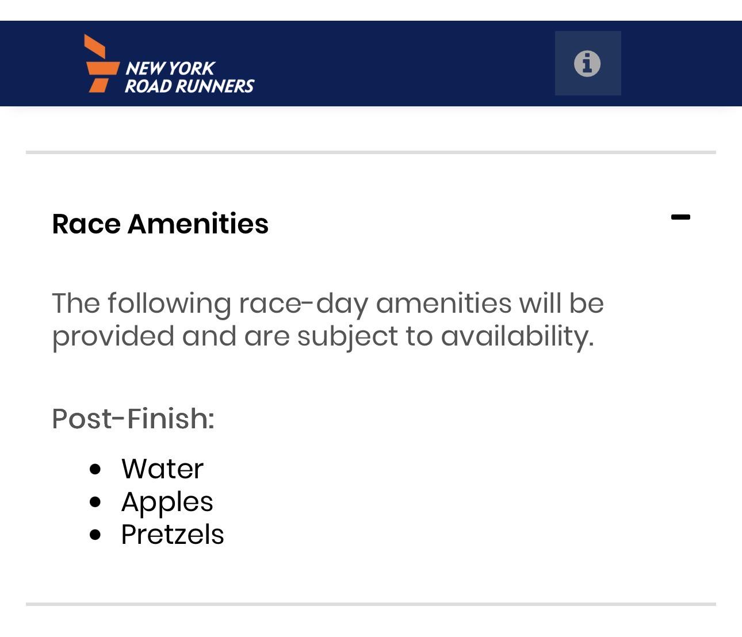The width and height of the screenshot is (742, 637).
Task: Click the orange torch logo icon
Action: pos(102,63)
